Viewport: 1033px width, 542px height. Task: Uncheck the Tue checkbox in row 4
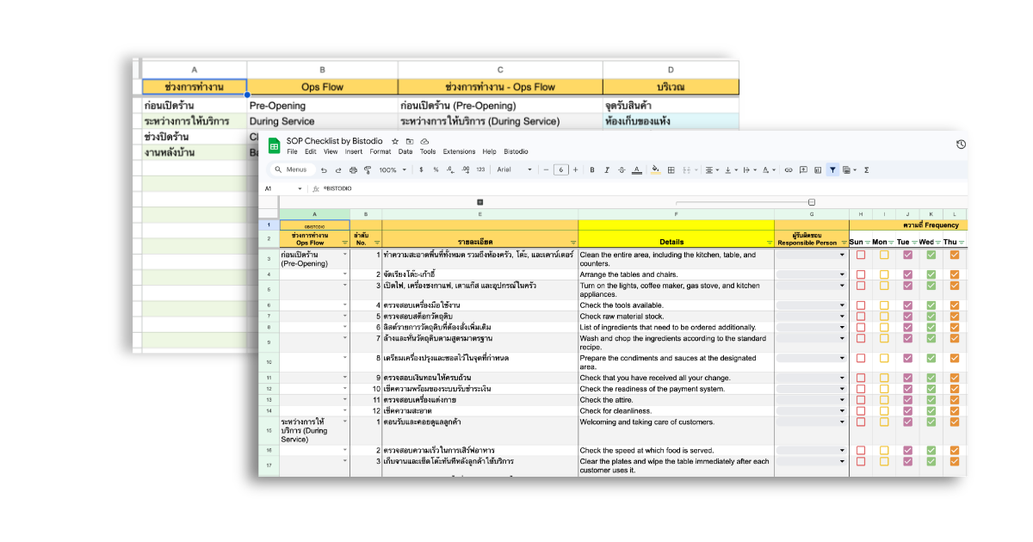click(907, 274)
